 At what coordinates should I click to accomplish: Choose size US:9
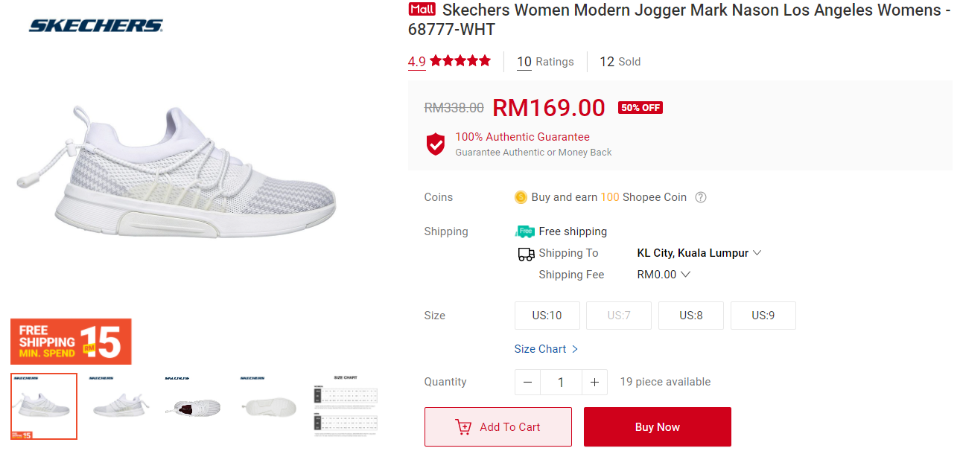tap(763, 316)
